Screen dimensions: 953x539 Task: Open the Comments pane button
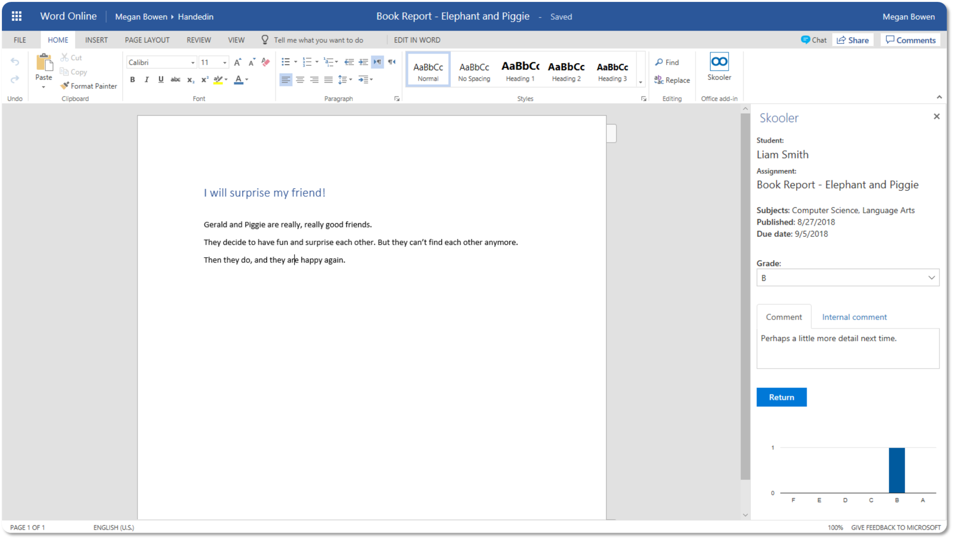point(911,40)
